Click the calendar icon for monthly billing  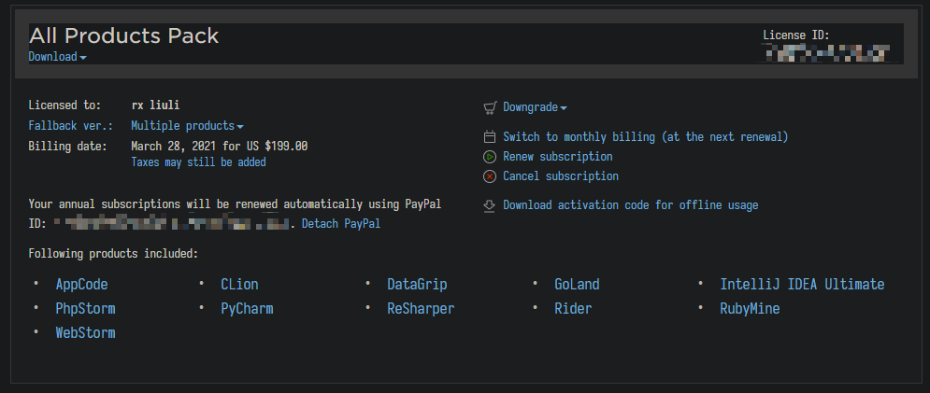pyautogui.click(x=490, y=137)
